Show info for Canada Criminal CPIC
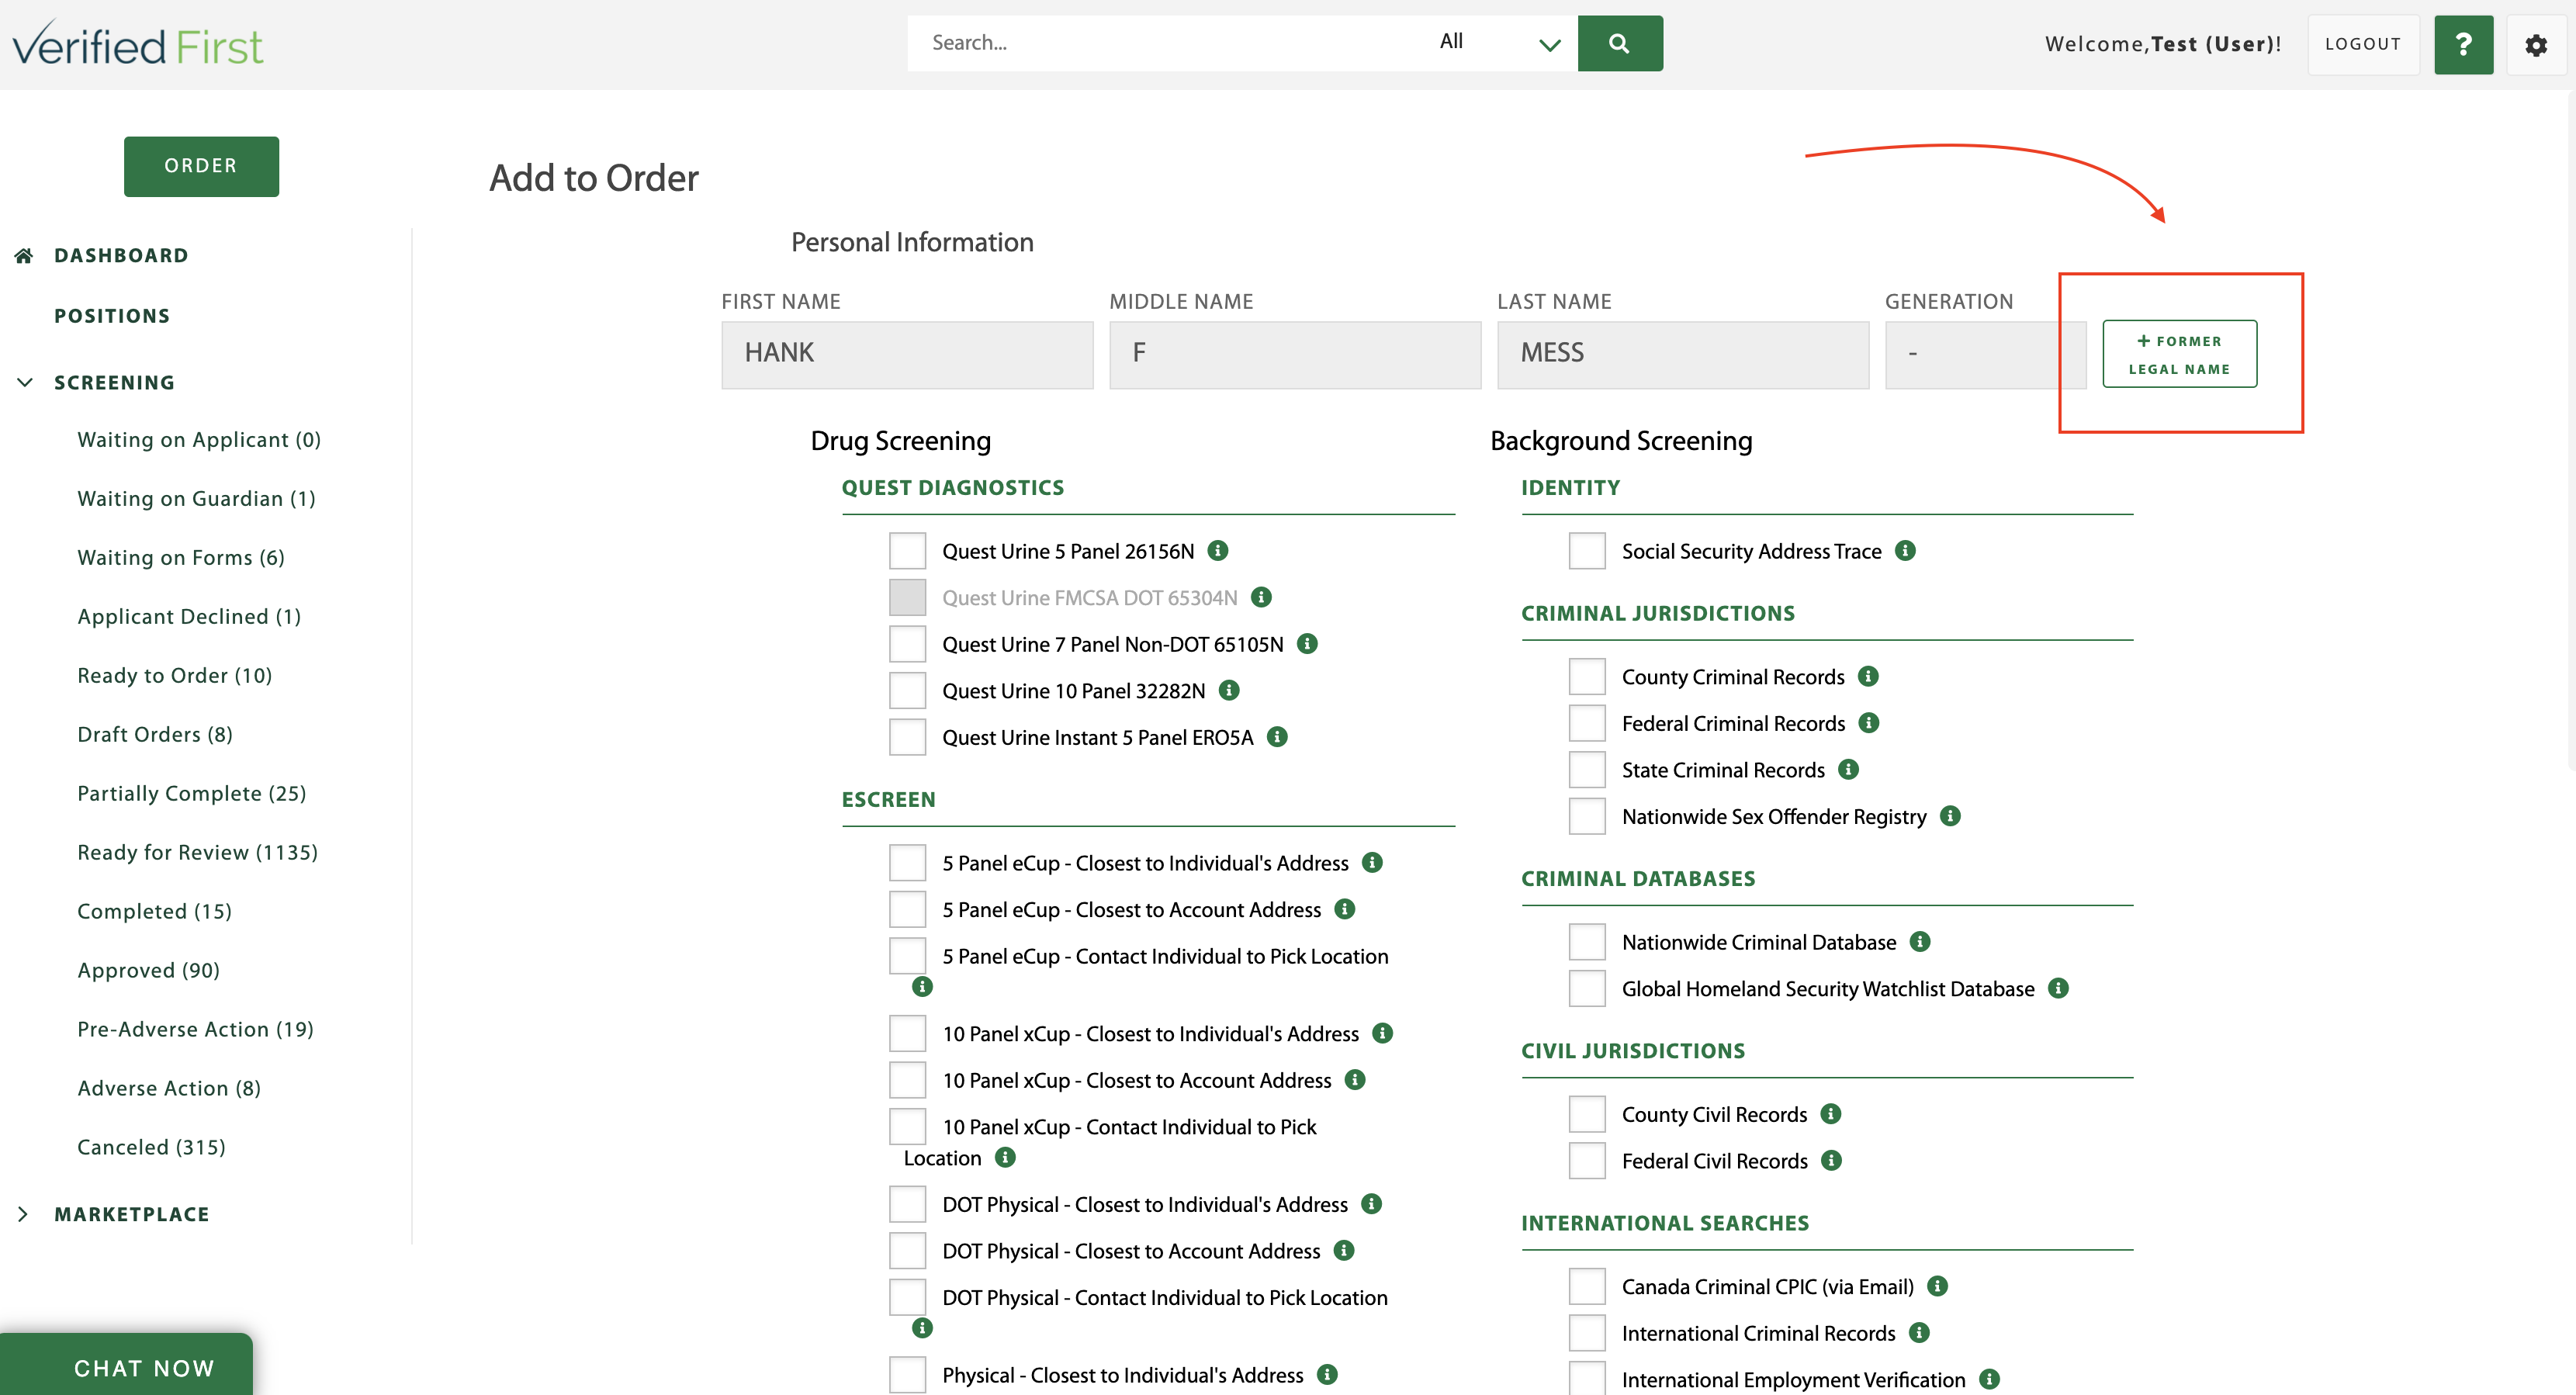The height and width of the screenshot is (1395, 2576). tap(1937, 1286)
